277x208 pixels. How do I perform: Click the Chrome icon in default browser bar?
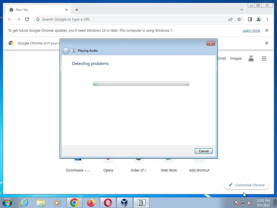11,43
